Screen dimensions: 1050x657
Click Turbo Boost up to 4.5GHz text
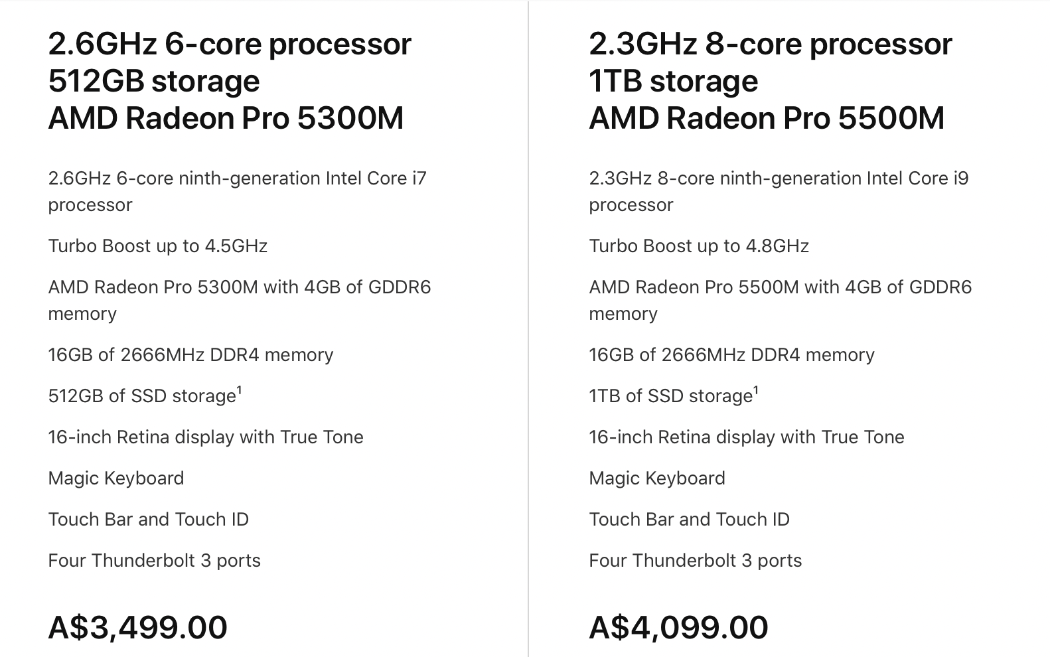click(x=157, y=246)
